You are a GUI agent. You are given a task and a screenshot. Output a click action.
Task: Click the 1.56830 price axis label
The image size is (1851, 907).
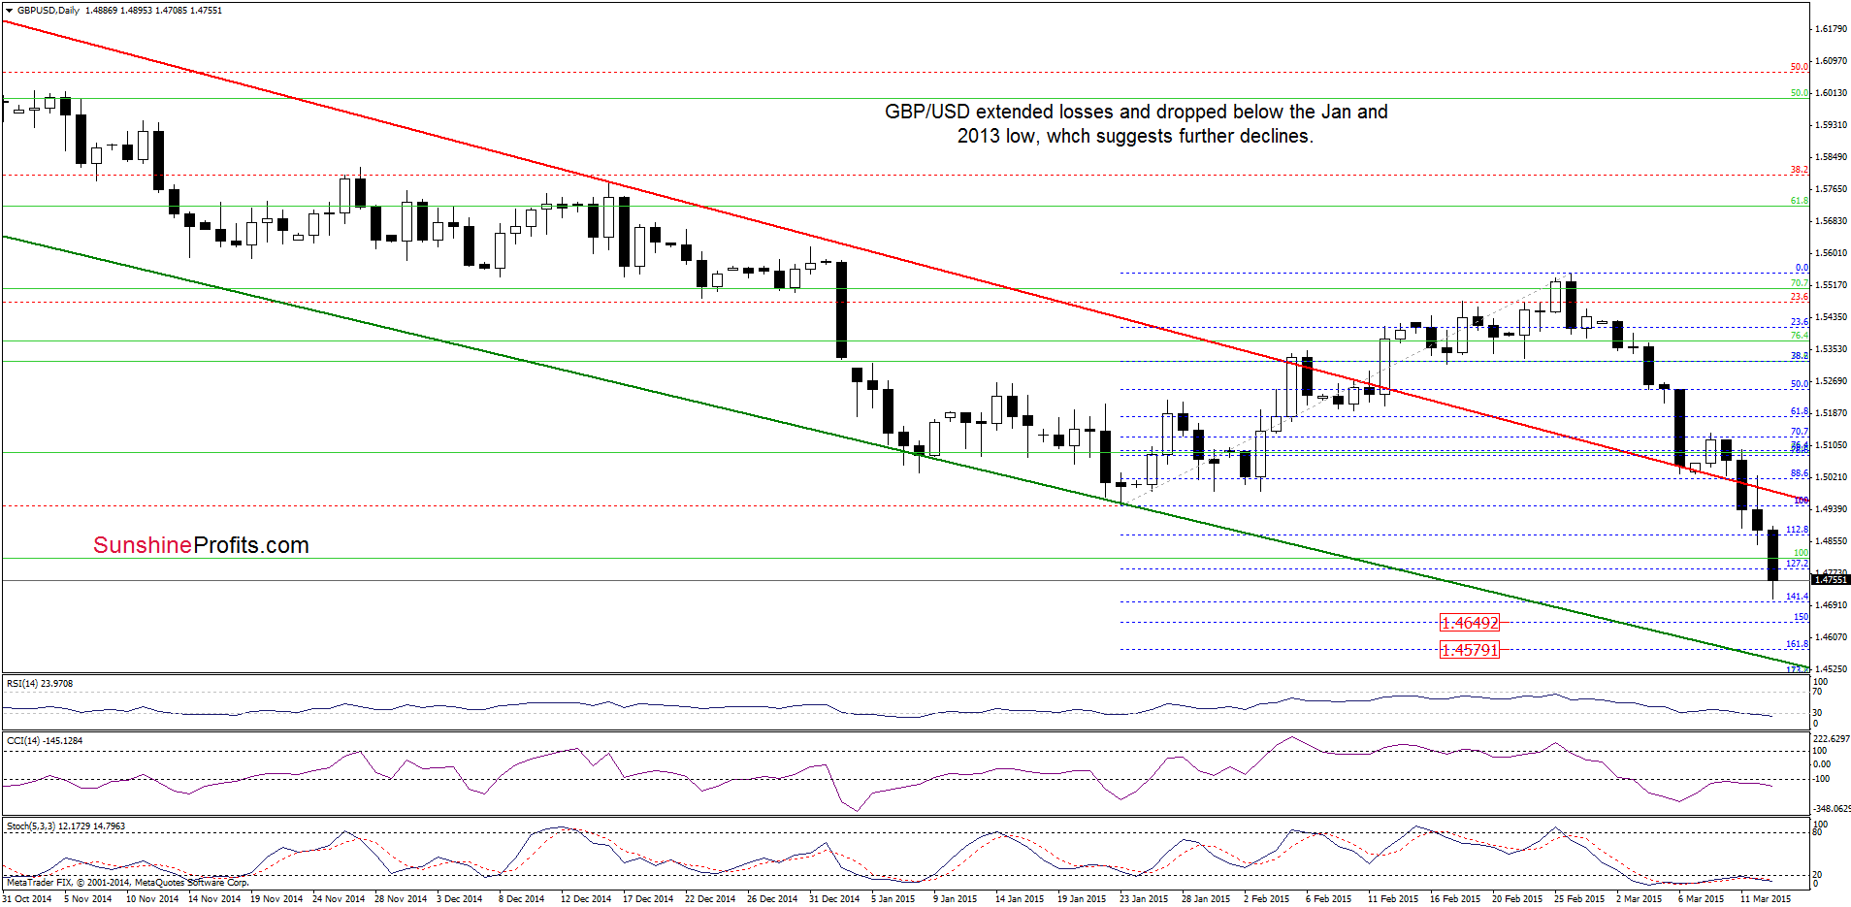pyautogui.click(x=1831, y=221)
